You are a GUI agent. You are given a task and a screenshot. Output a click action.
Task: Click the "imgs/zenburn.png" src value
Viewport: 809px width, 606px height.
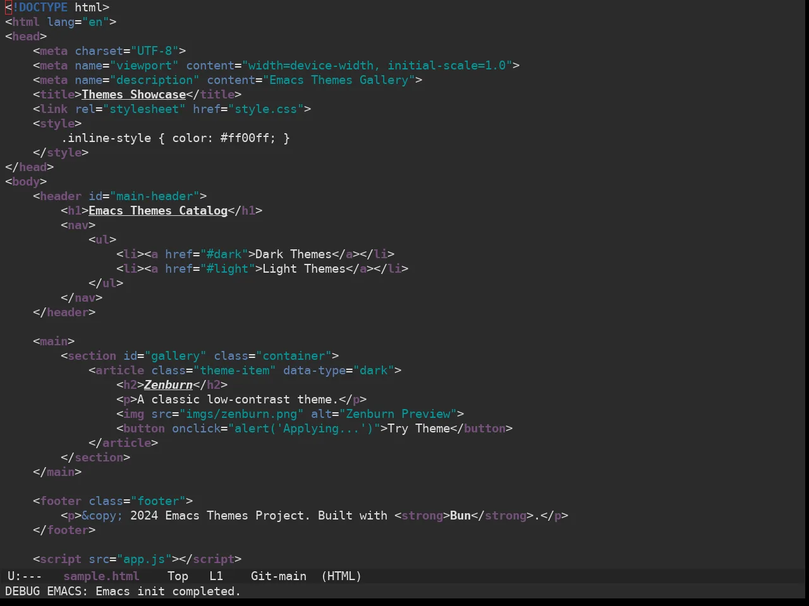pyautogui.click(x=241, y=414)
